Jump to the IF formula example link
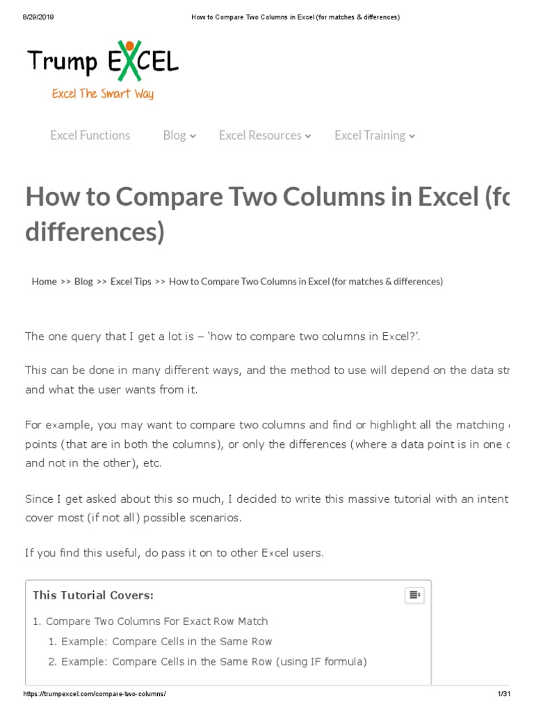The width and height of the screenshot is (534, 712). pyautogui.click(x=213, y=661)
